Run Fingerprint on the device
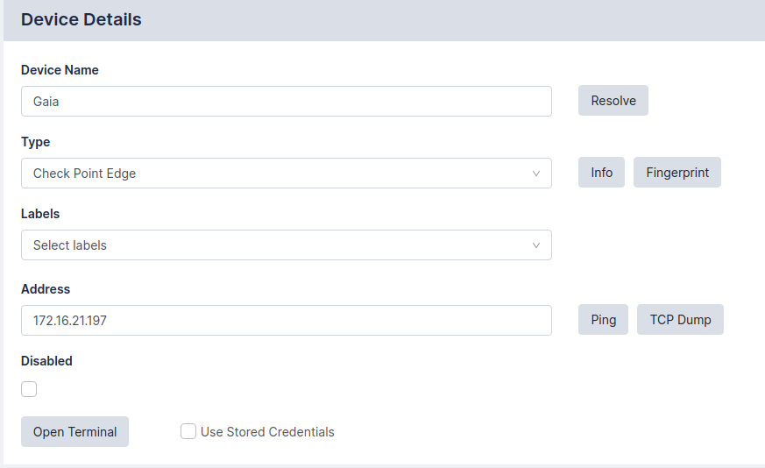The image size is (765, 468). click(x=676, y=173)
